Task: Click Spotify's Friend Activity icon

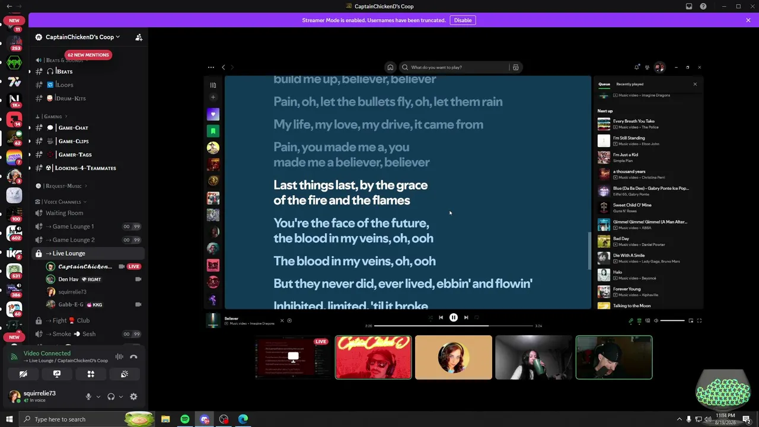Action: pyautogui.click(x=648, y=67)
